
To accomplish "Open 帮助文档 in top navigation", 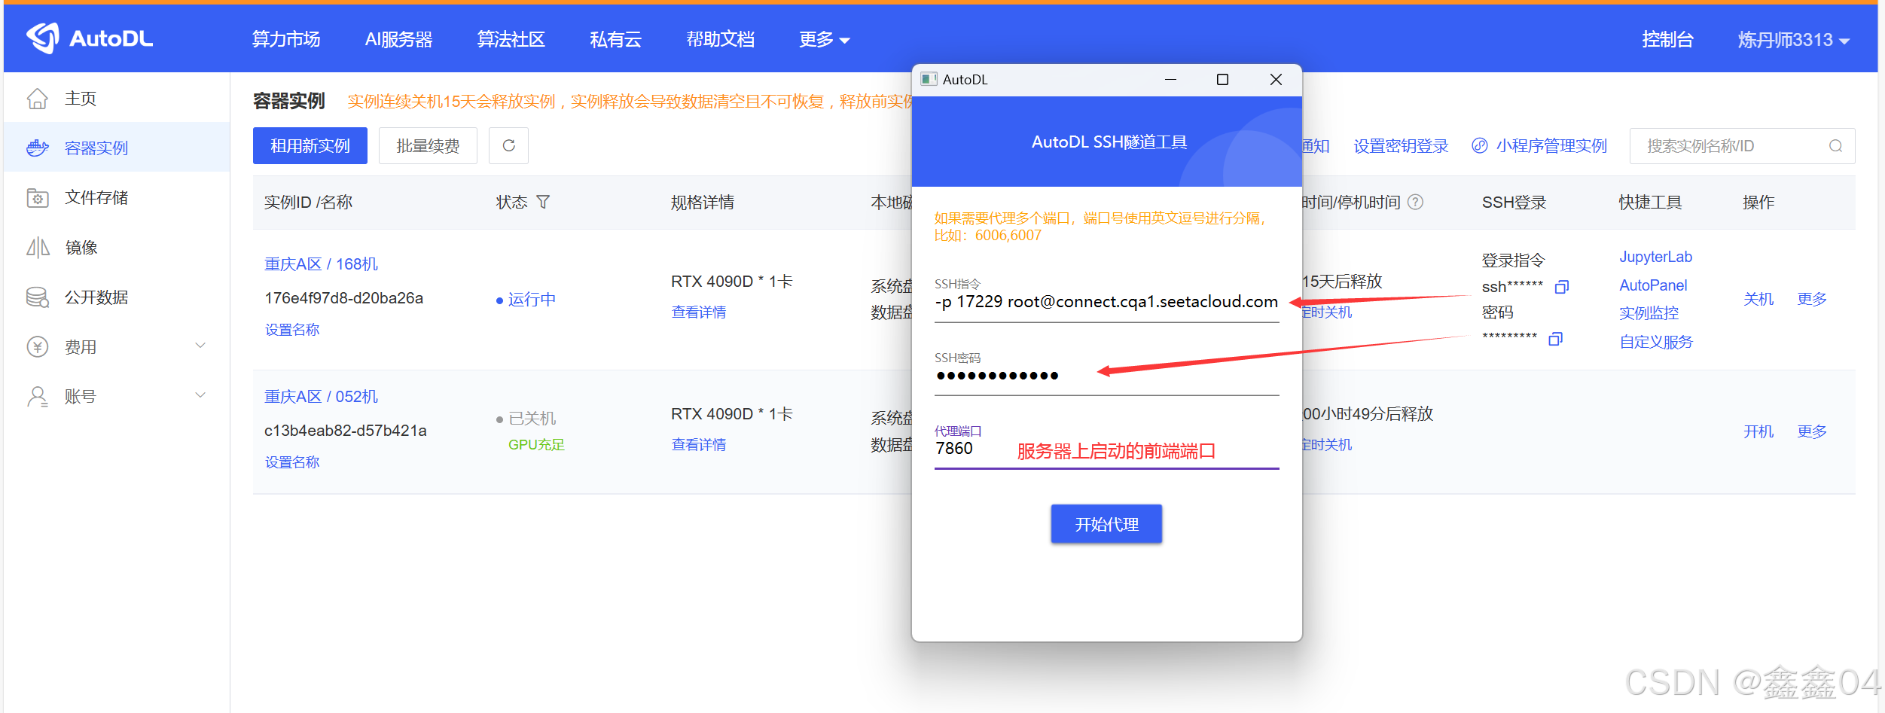I will [x=720, y=39].
